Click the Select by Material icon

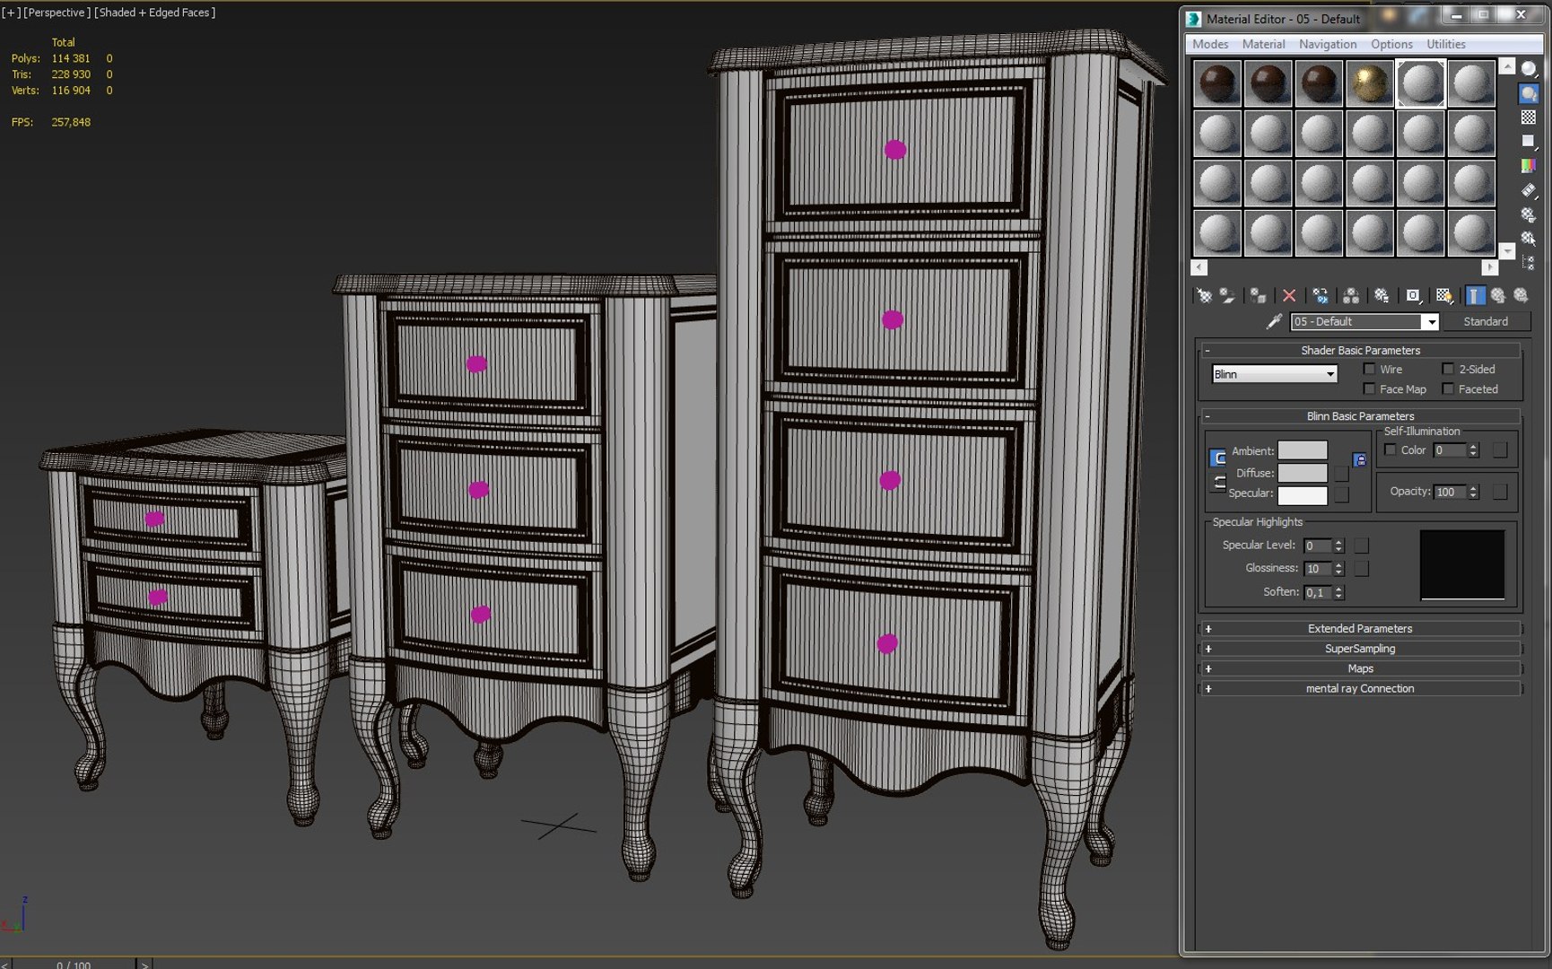point(1529,239)
